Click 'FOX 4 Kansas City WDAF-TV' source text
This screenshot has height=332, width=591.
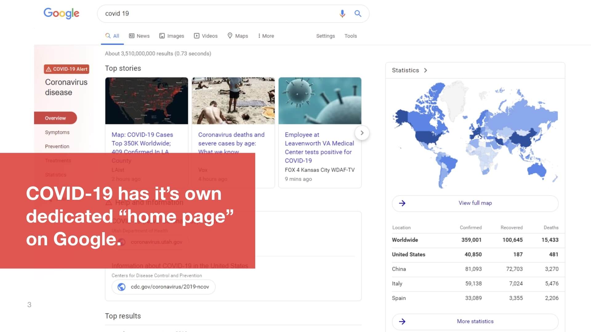320,170
